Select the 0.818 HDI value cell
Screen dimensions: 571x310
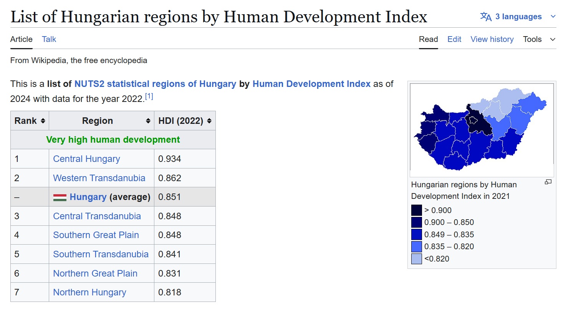click(185, 292)
